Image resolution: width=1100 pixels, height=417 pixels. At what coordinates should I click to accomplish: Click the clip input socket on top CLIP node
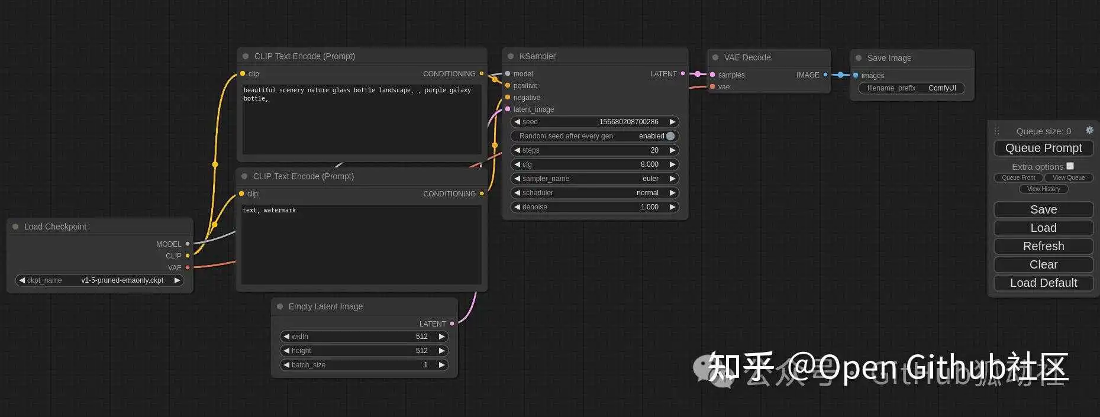[243, 73]
